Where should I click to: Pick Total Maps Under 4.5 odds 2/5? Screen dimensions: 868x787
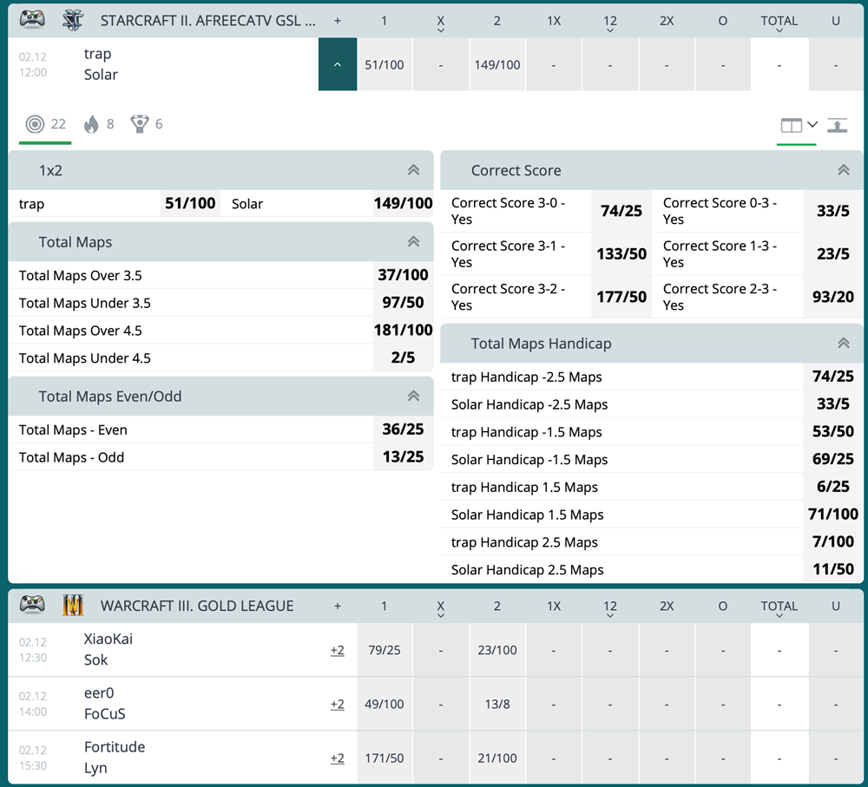[403, 357]
